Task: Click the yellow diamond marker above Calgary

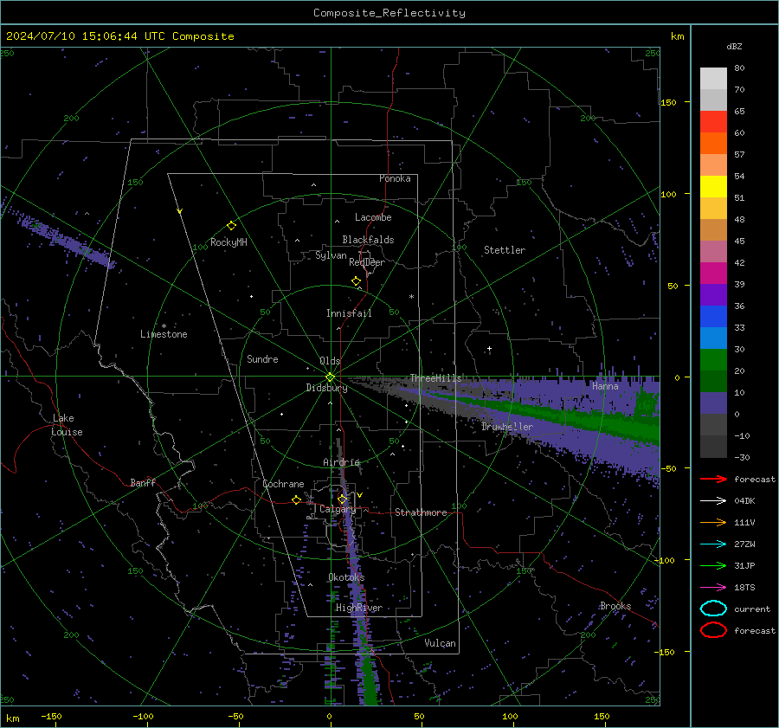Action: pyautogui.click(x=342, y=499)
